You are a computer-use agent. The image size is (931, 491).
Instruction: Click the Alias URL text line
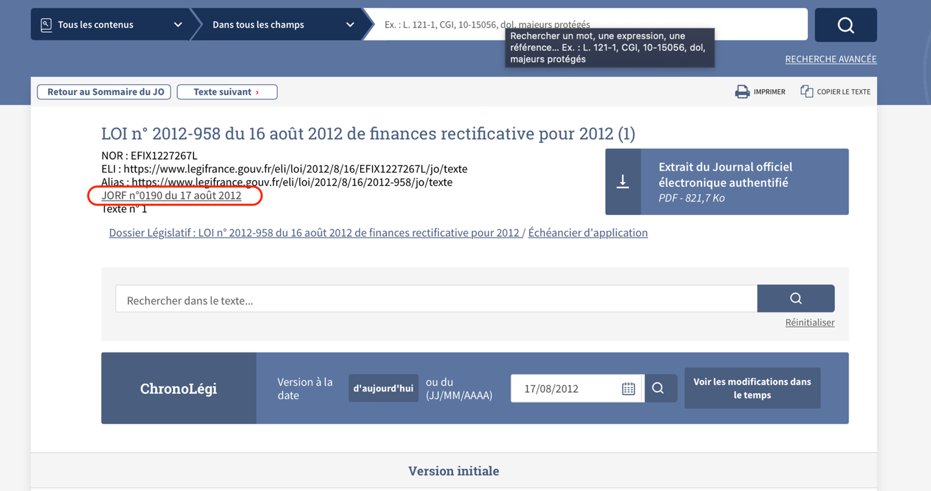point(277,182)
